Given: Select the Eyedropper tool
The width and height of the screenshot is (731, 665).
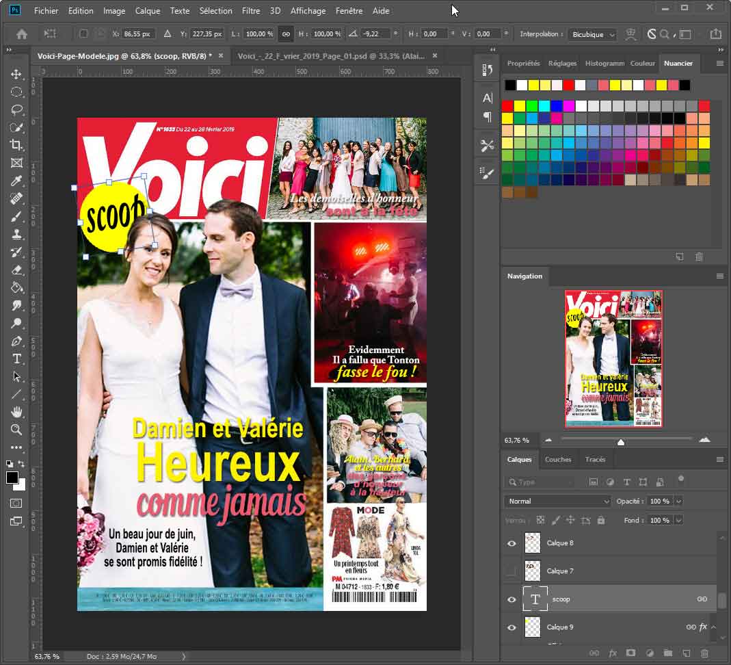Looking at the screenshot, I should tap(16, 181).
